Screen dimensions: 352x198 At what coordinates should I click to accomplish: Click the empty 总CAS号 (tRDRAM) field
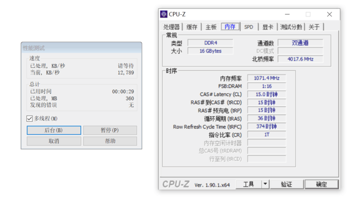tap(267, 151)
